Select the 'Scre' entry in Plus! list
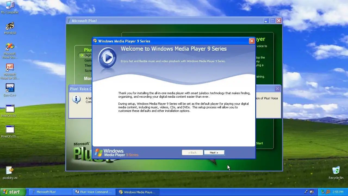The height and width of the screenshot is (196, 348). pos(88,71)
